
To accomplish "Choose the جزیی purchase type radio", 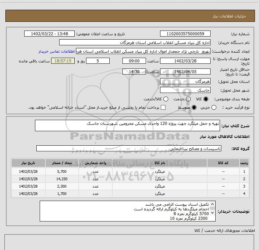I will point(214,107).
